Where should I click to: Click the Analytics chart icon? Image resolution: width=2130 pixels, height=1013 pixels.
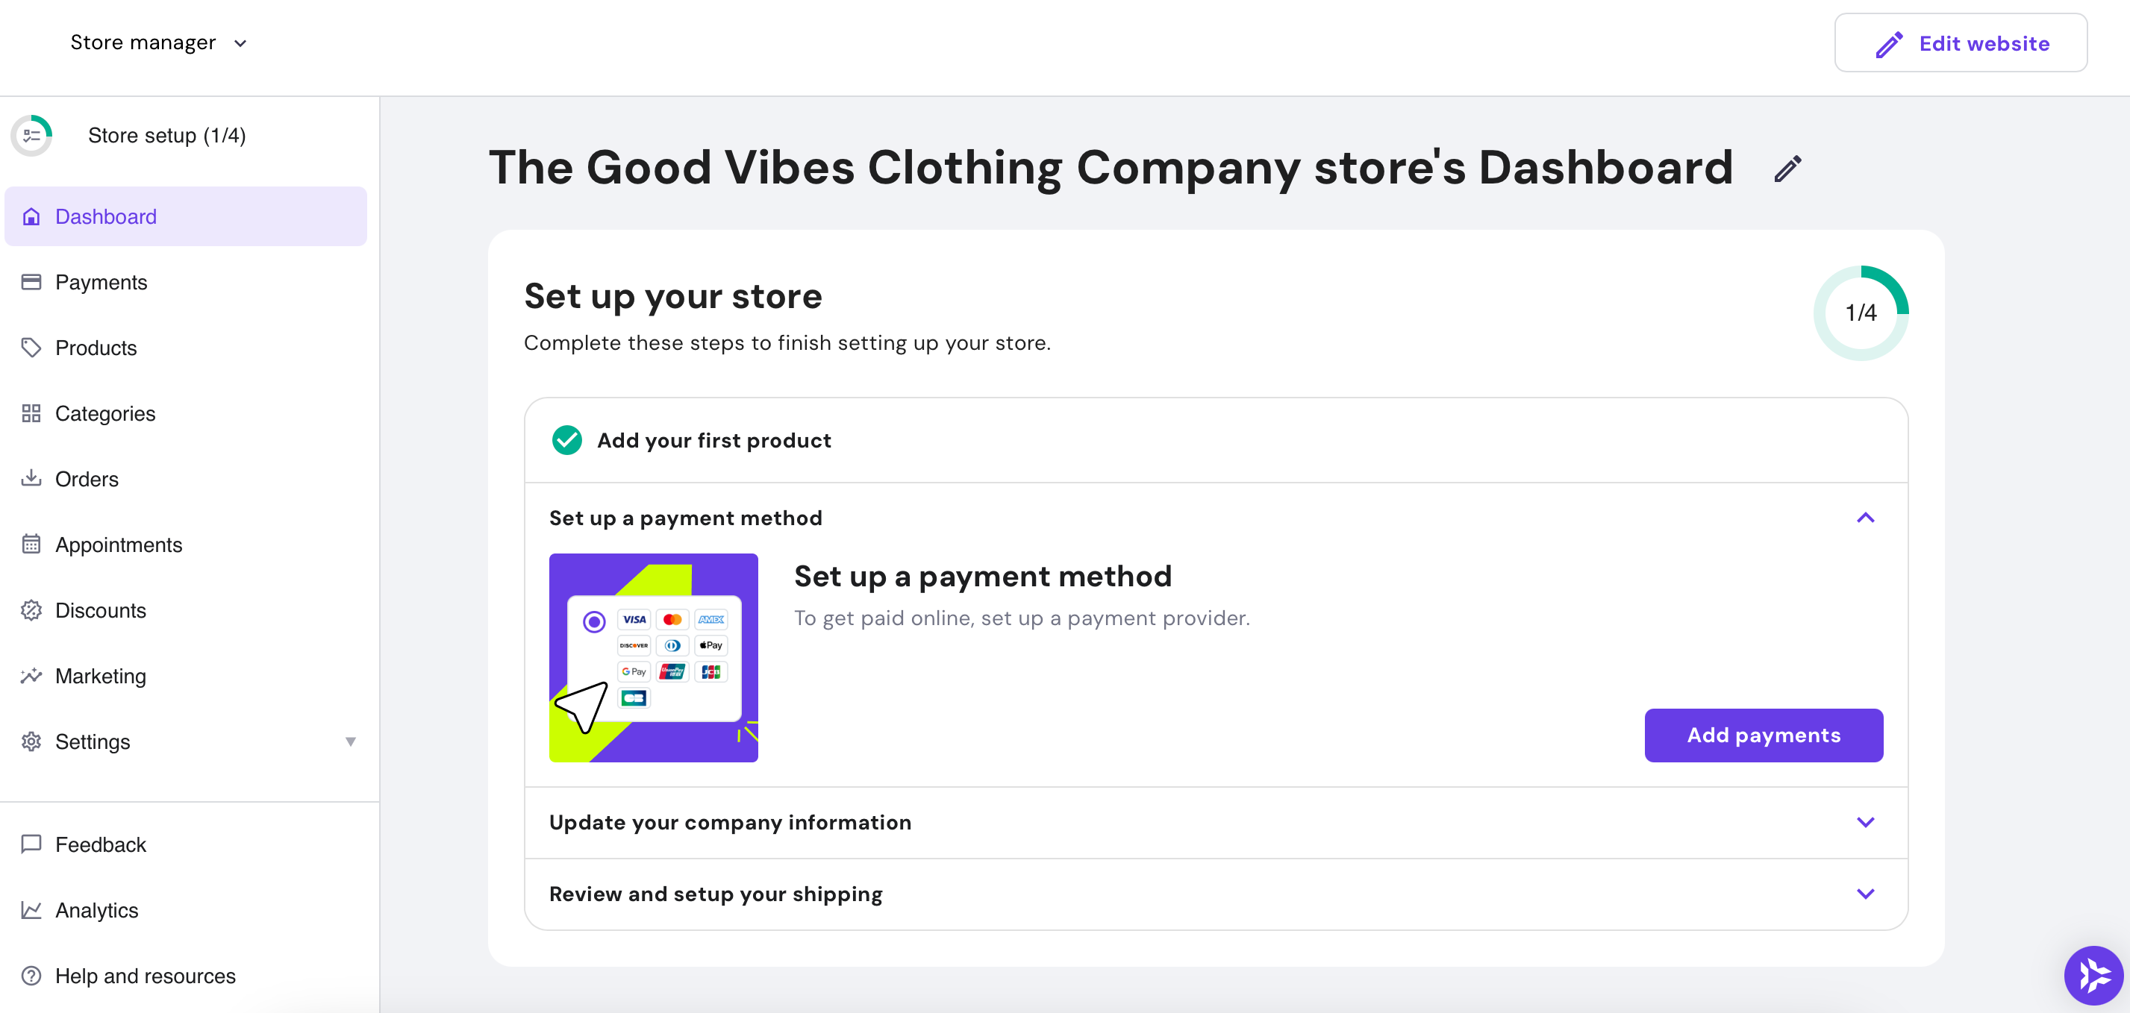pyautogui.click(x=31, y=910)
